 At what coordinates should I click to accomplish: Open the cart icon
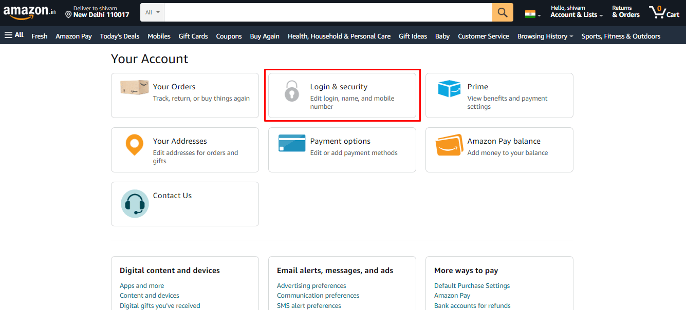coord(664,12)
